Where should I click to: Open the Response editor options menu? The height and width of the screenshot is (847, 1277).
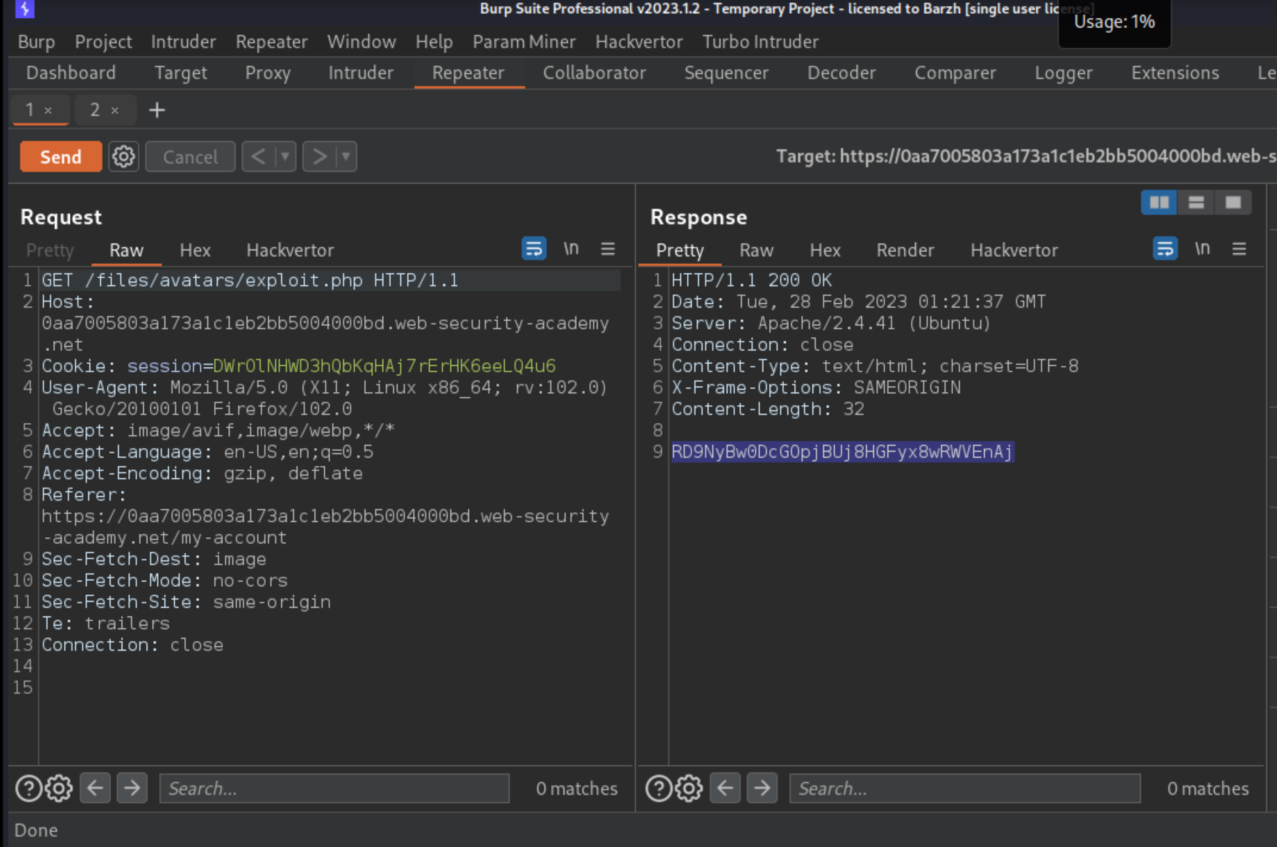pyautogui.click(x=1239, y=249)
